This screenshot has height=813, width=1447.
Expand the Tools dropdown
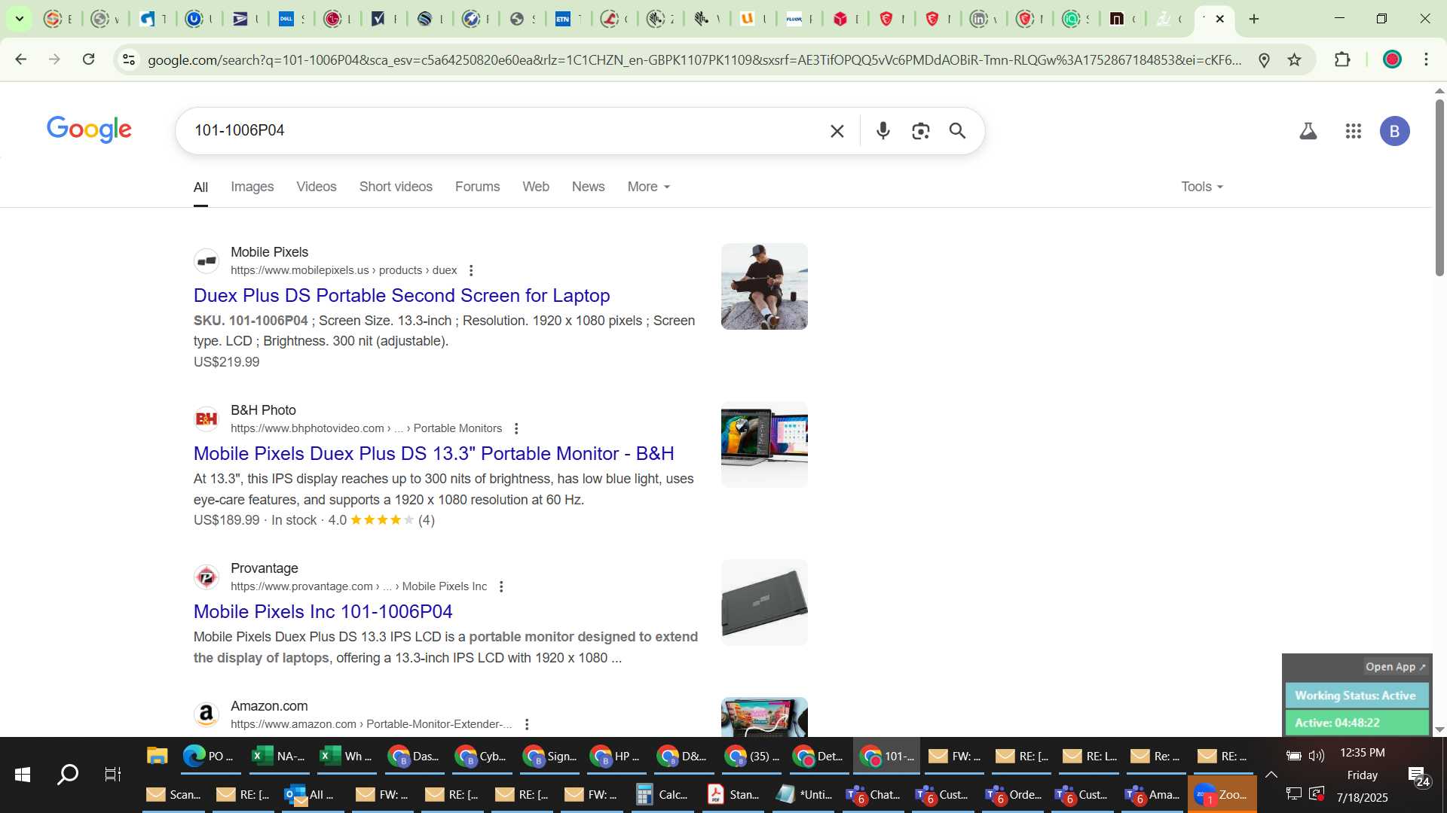click(x=1202, y=187)
